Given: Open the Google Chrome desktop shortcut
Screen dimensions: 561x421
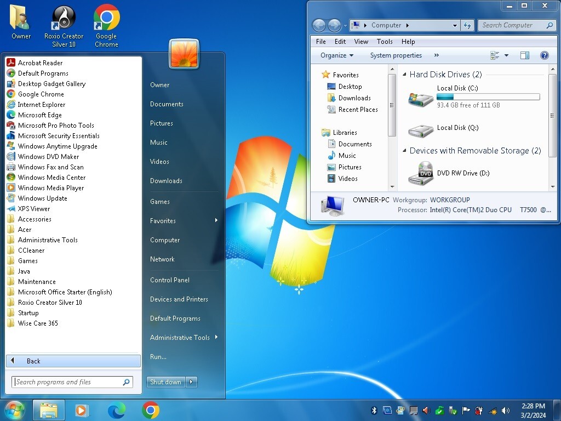Looking at the screenshot, I should click(x=107, y=26).
